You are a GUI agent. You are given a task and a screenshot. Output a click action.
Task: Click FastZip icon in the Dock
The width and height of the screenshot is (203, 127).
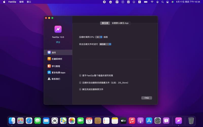coord(179,121)
